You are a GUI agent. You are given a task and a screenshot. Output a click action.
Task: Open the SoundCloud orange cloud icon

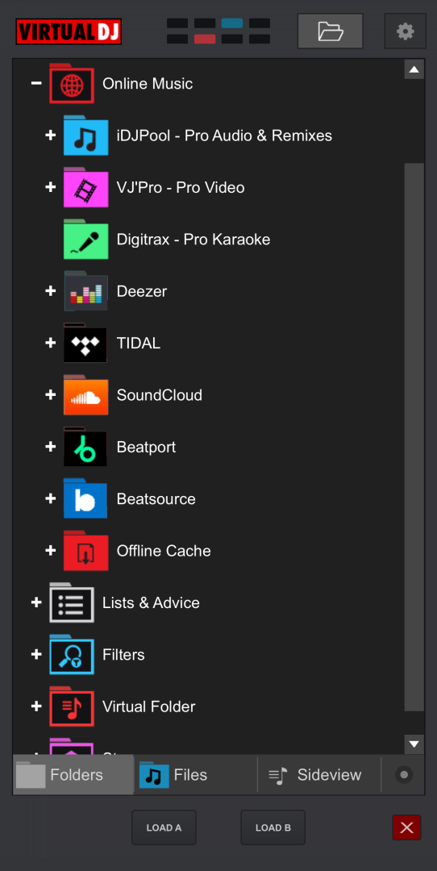point(85,394)
